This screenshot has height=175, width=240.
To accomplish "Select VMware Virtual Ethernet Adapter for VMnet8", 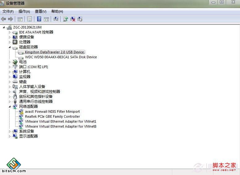I will point(61,126).
